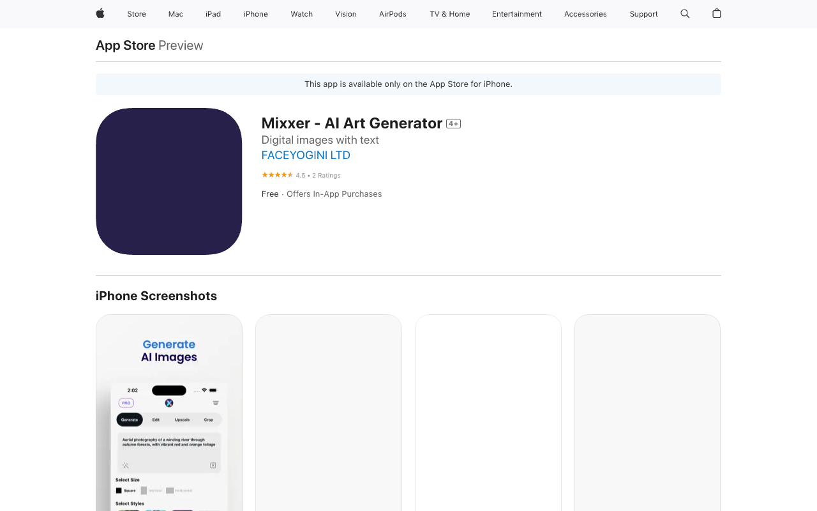Open the FACEYOGINI LTD developer link

tap(306, 155)
